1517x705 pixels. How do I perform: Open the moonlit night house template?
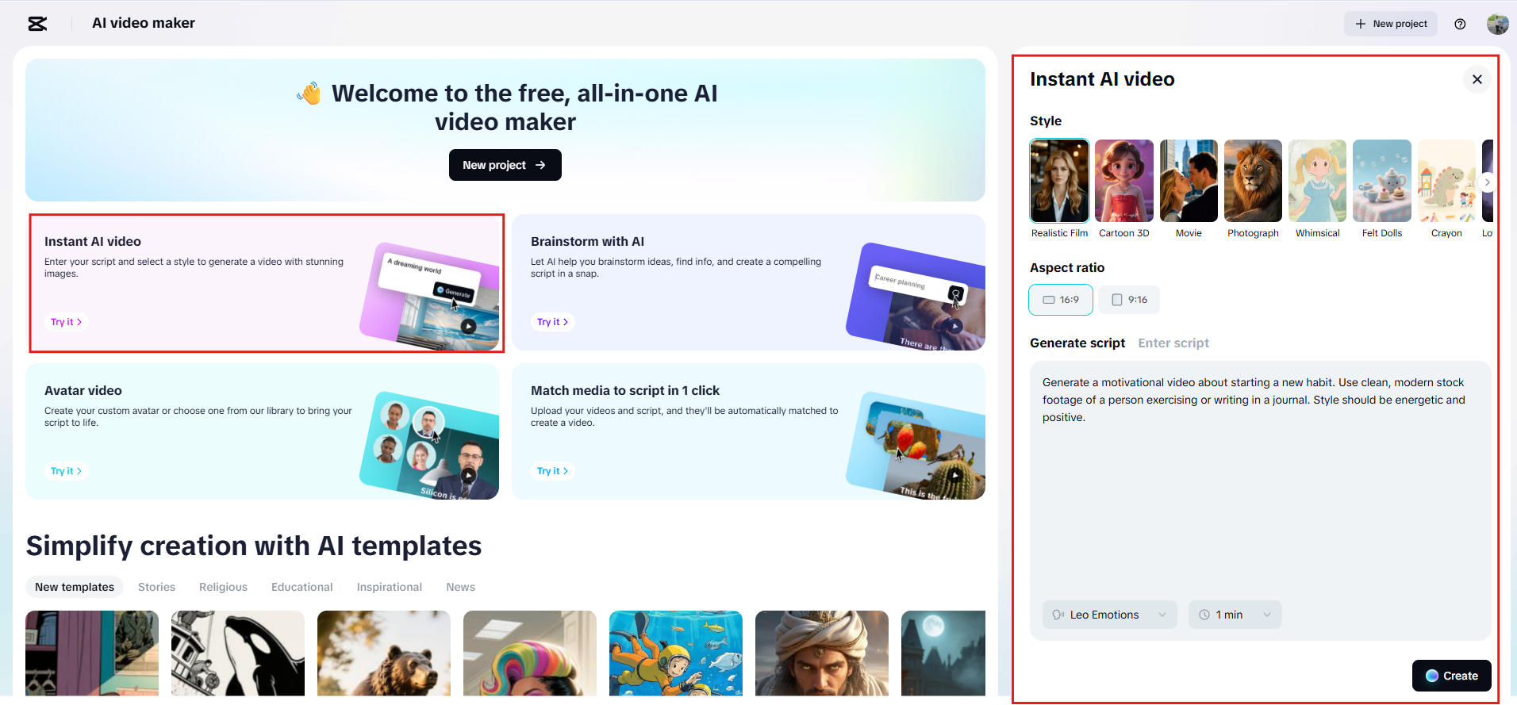click(943, 653)
